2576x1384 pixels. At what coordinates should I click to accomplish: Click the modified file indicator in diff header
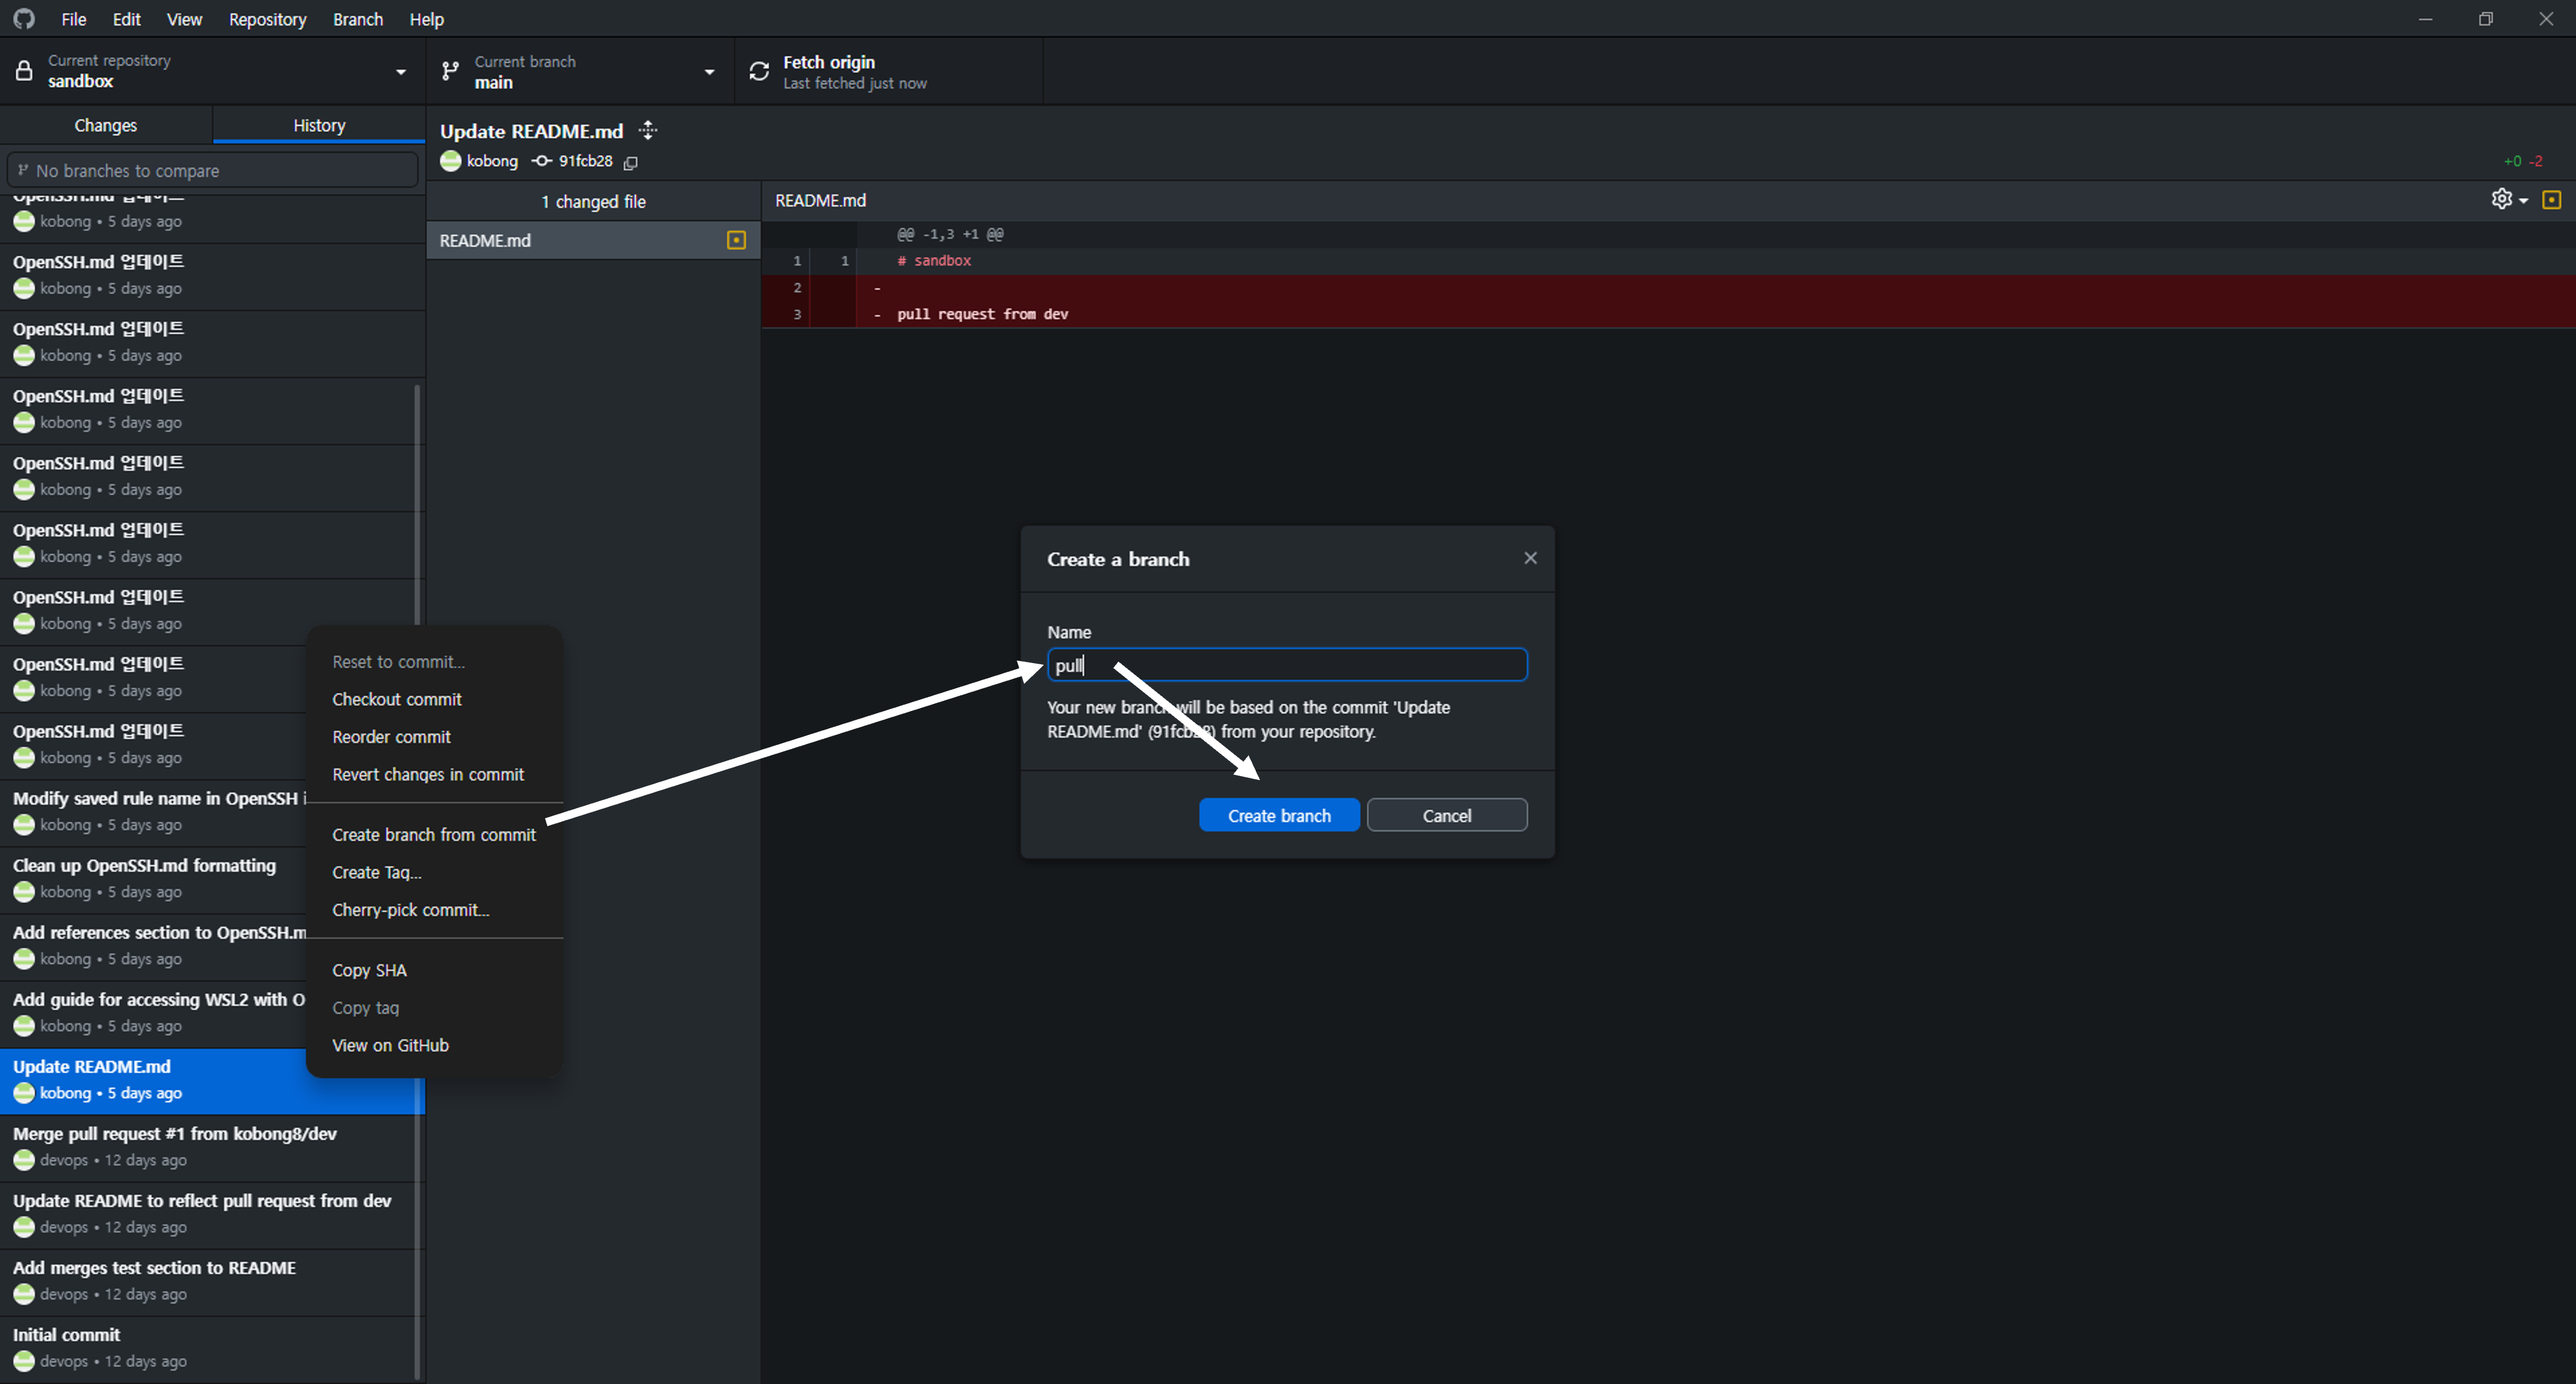[x=2551, y=200]
